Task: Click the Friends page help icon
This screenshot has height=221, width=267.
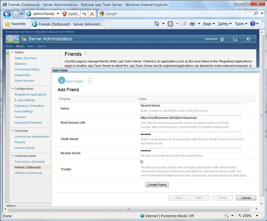Action: click(86, 53)
